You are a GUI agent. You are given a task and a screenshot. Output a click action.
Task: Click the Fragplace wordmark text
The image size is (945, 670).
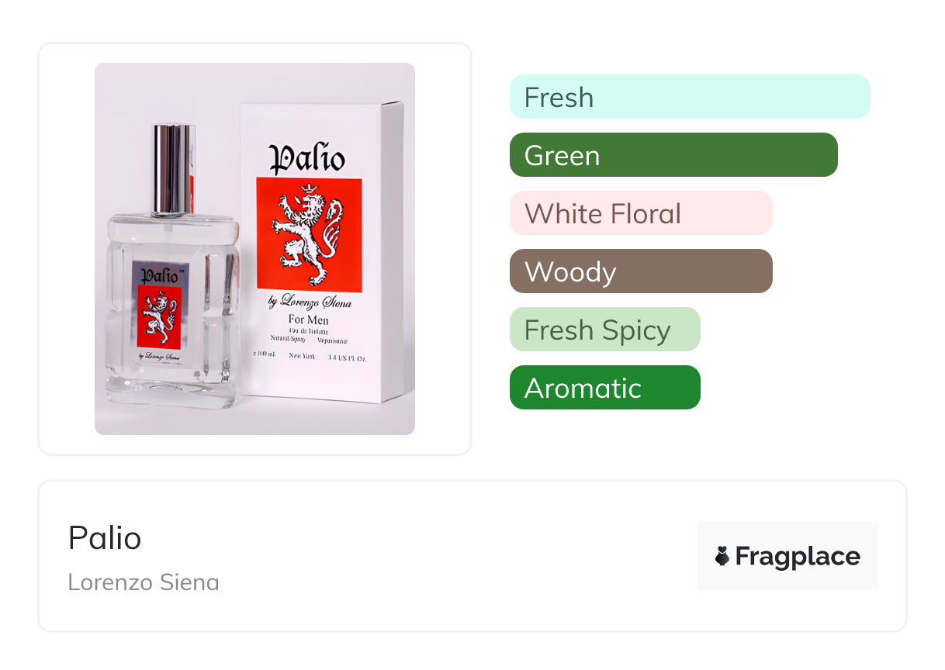[x=798, y=556]
